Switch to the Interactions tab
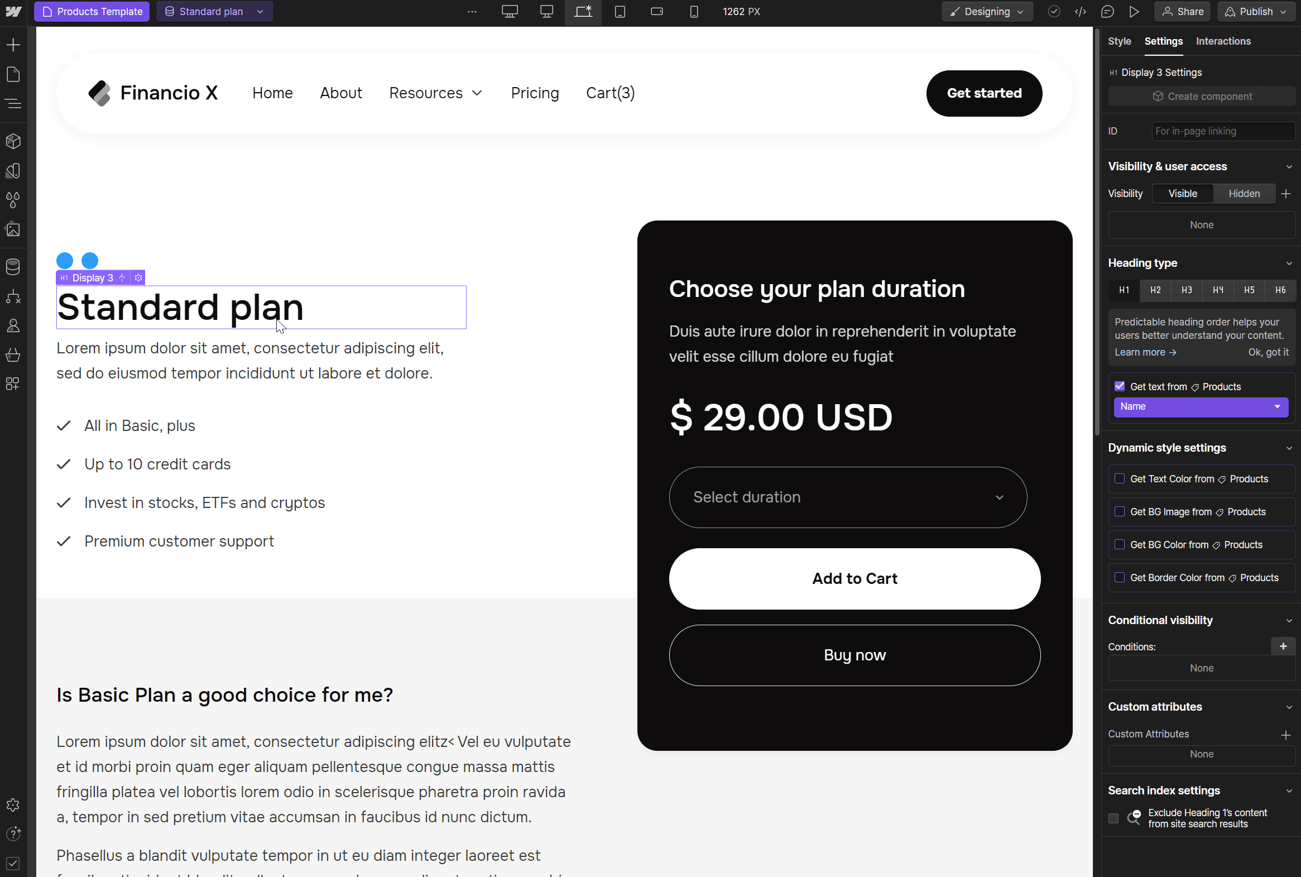Image resolution: width=1301 pixels, height=877 pixels. pos(1223,41)
